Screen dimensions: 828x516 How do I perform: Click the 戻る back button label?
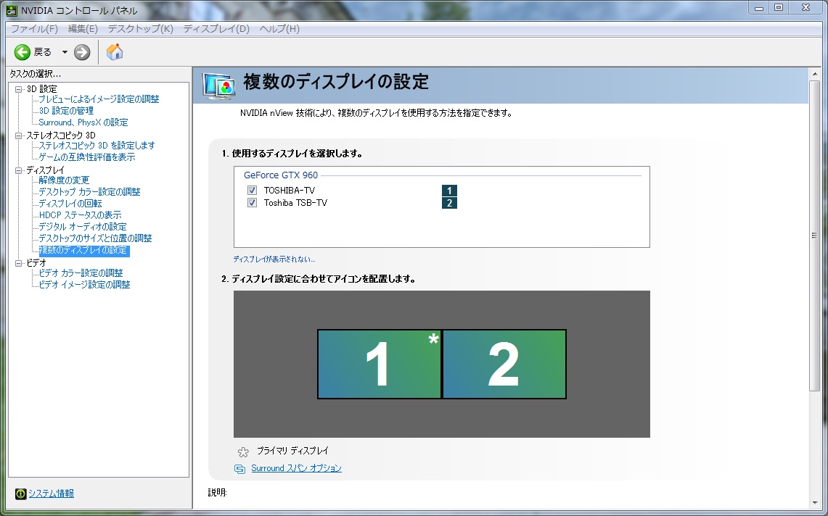[x=43, y=51]
